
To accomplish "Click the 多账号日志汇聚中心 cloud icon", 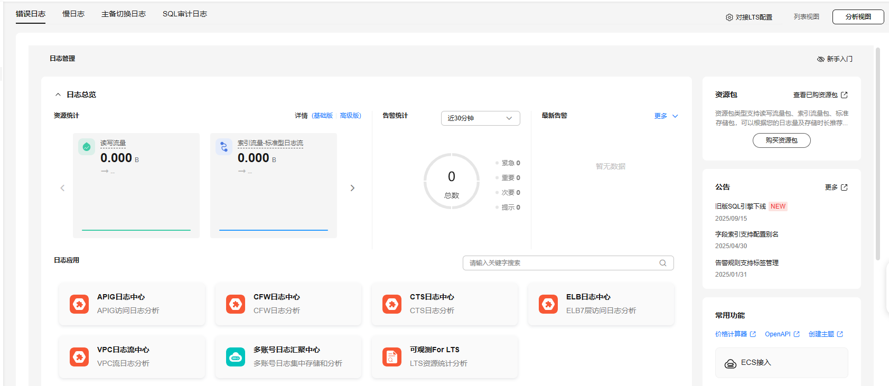I will (236, 357).
